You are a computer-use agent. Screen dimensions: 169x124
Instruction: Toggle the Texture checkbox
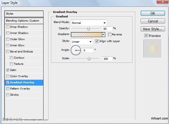pos(11,64)
